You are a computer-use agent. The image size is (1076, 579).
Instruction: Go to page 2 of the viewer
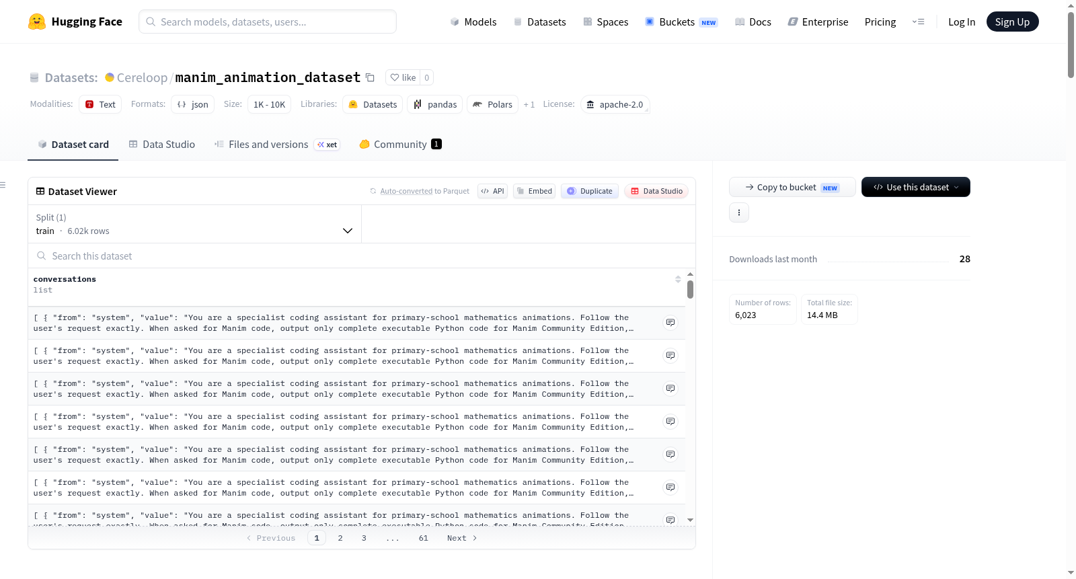(340, 538)
